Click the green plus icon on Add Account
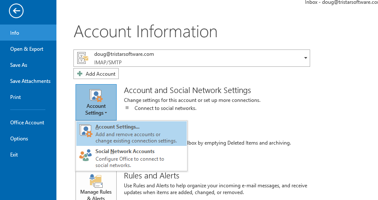Viewport: 378px width, 200px height. (x=80, y=74)
